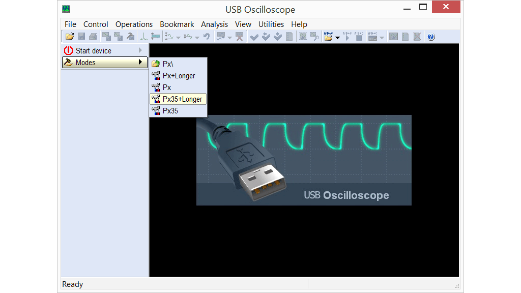The height and width of the screenshot is (293, 521).
Task: Expand the Modes submenu arrow
Action: pos(140,62)
